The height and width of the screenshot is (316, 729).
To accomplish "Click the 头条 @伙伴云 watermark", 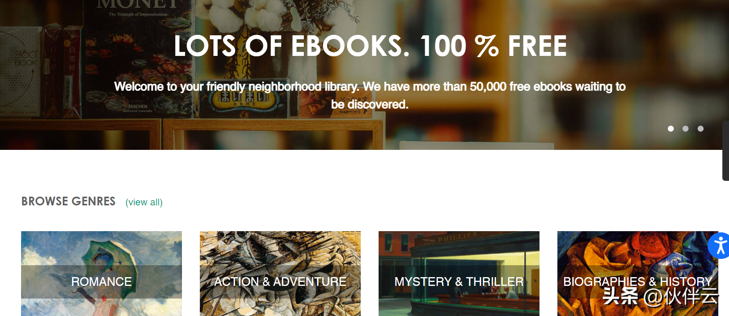I will point(661,296).
